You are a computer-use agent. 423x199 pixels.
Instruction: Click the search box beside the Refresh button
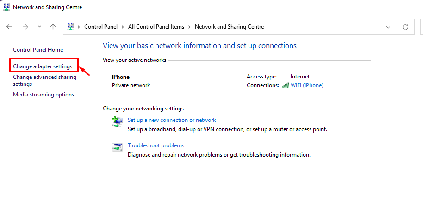[422, 27]
